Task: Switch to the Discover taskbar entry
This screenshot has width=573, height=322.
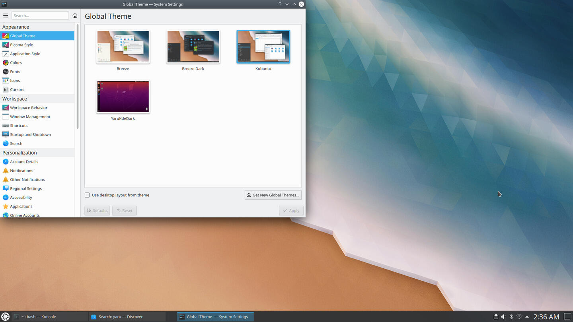Action: click(127, 317)
